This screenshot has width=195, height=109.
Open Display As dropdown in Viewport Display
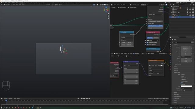point(186,88)
